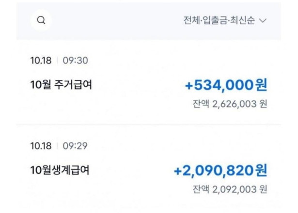Tap the chevron next to 최신순
Image resolution: width=298 pixels, height=213 pixels.
263,20
